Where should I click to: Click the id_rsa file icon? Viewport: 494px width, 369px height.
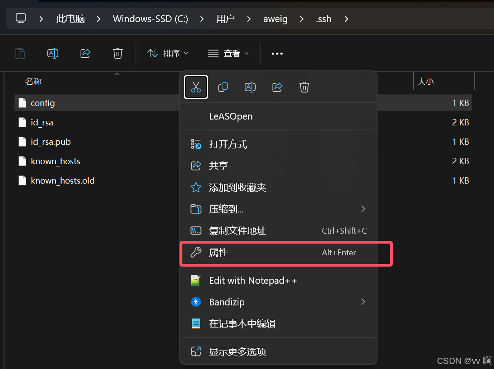pos(23,122)
